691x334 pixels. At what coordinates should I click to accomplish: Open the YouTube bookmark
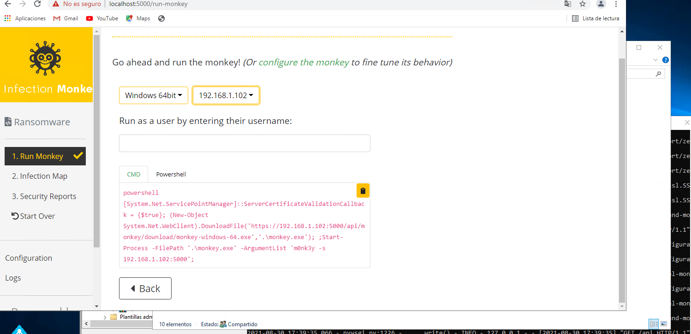coord(102,18)
